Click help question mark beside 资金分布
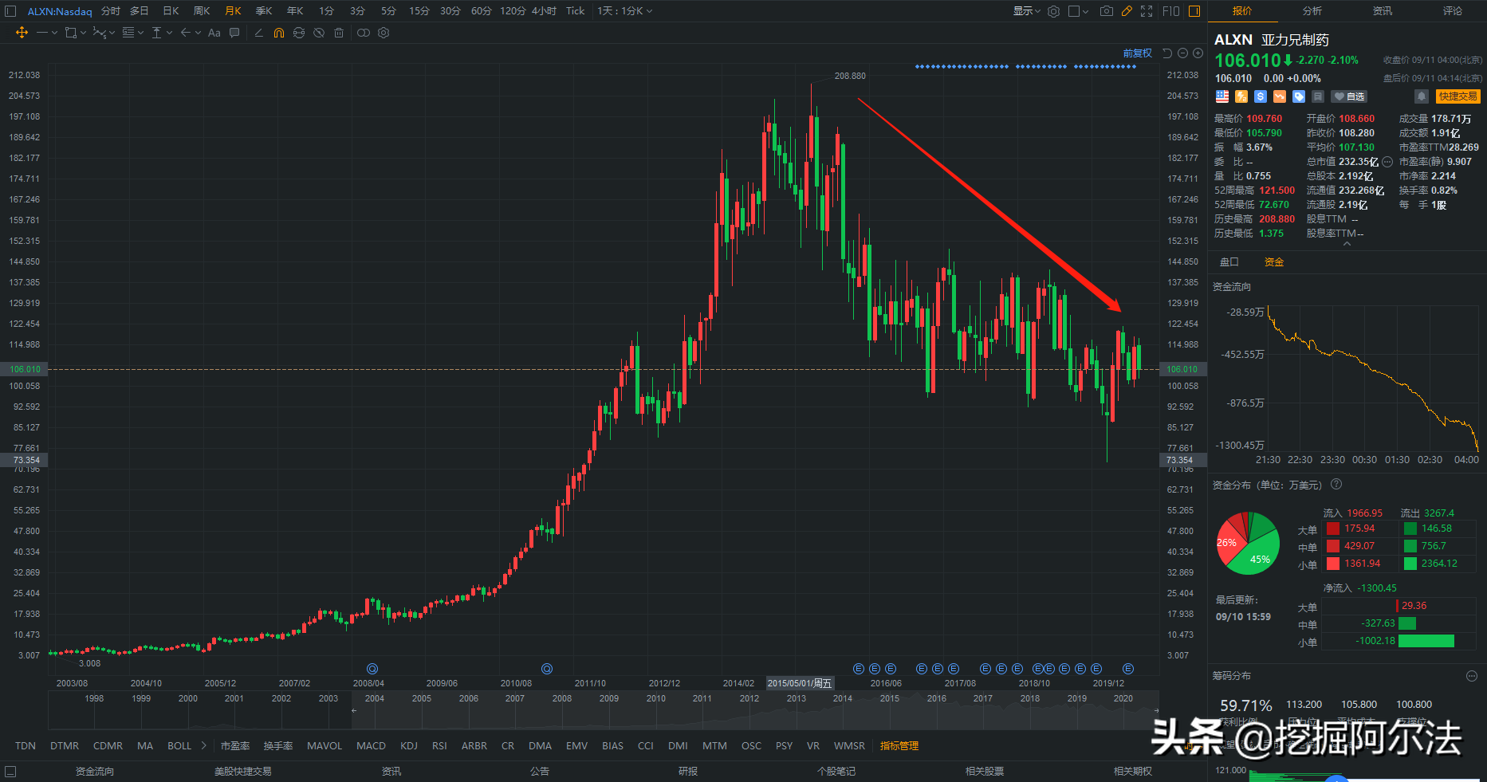This screenshot has width=1487, height=782. (x=1336, y=484)
